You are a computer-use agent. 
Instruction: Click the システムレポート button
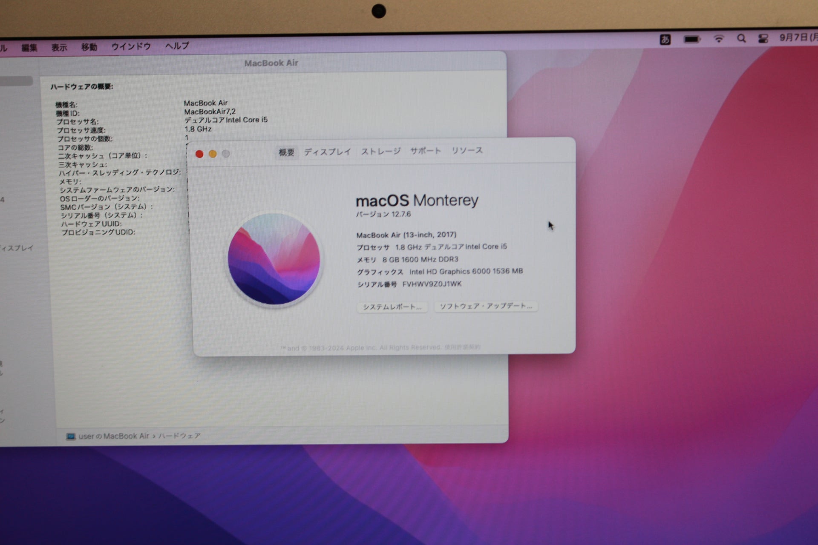[392, 307]
